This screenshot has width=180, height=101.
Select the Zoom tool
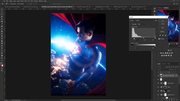[x=2, y=58]
